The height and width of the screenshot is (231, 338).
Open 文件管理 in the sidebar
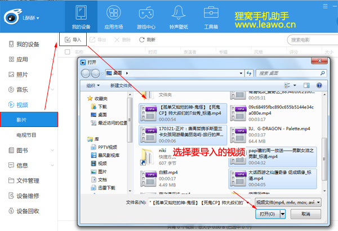coord(24,180)
